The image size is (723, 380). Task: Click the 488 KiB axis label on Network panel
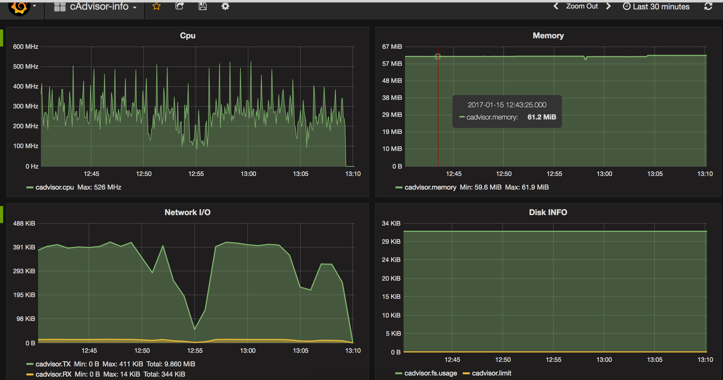pos(24,223)
